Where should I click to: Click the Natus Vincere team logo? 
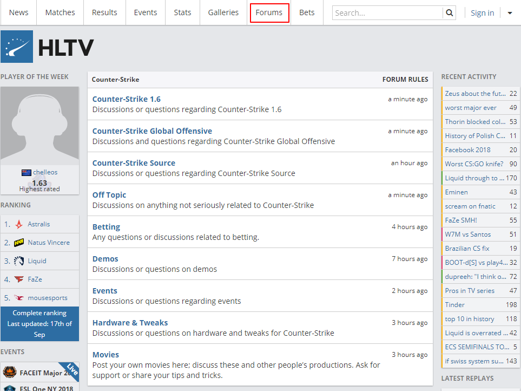pyautogui.click(x=19, y=243)
